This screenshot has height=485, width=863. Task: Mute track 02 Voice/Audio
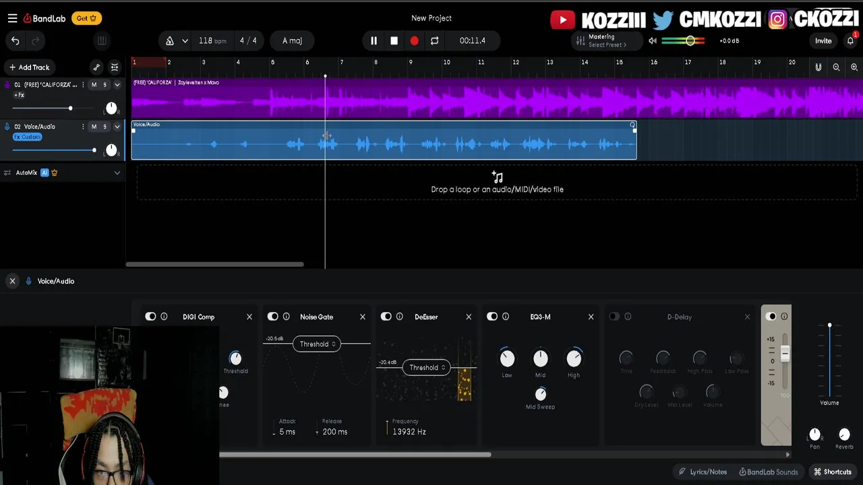click(94, 127)
